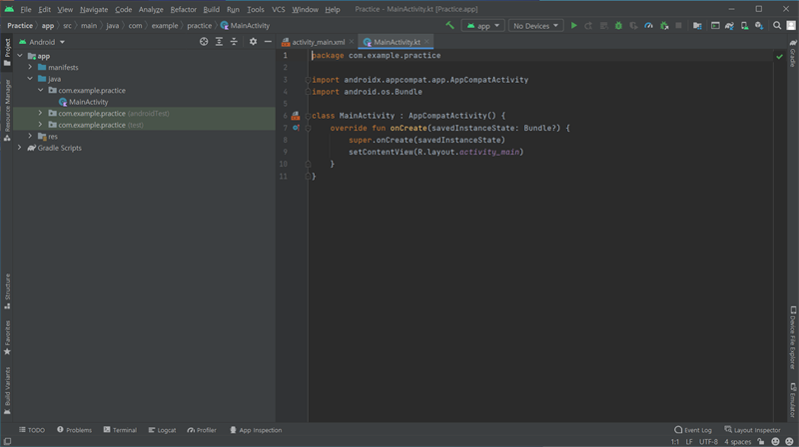This screenshot has width=799, height=447.
Task: Open the Refactor menu
Action: [x=183, y=9]
